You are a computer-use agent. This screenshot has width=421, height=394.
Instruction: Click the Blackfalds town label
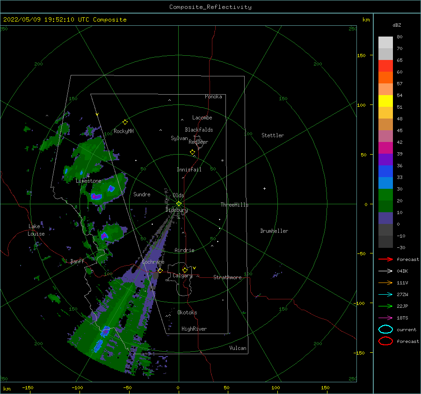point(199,130)
